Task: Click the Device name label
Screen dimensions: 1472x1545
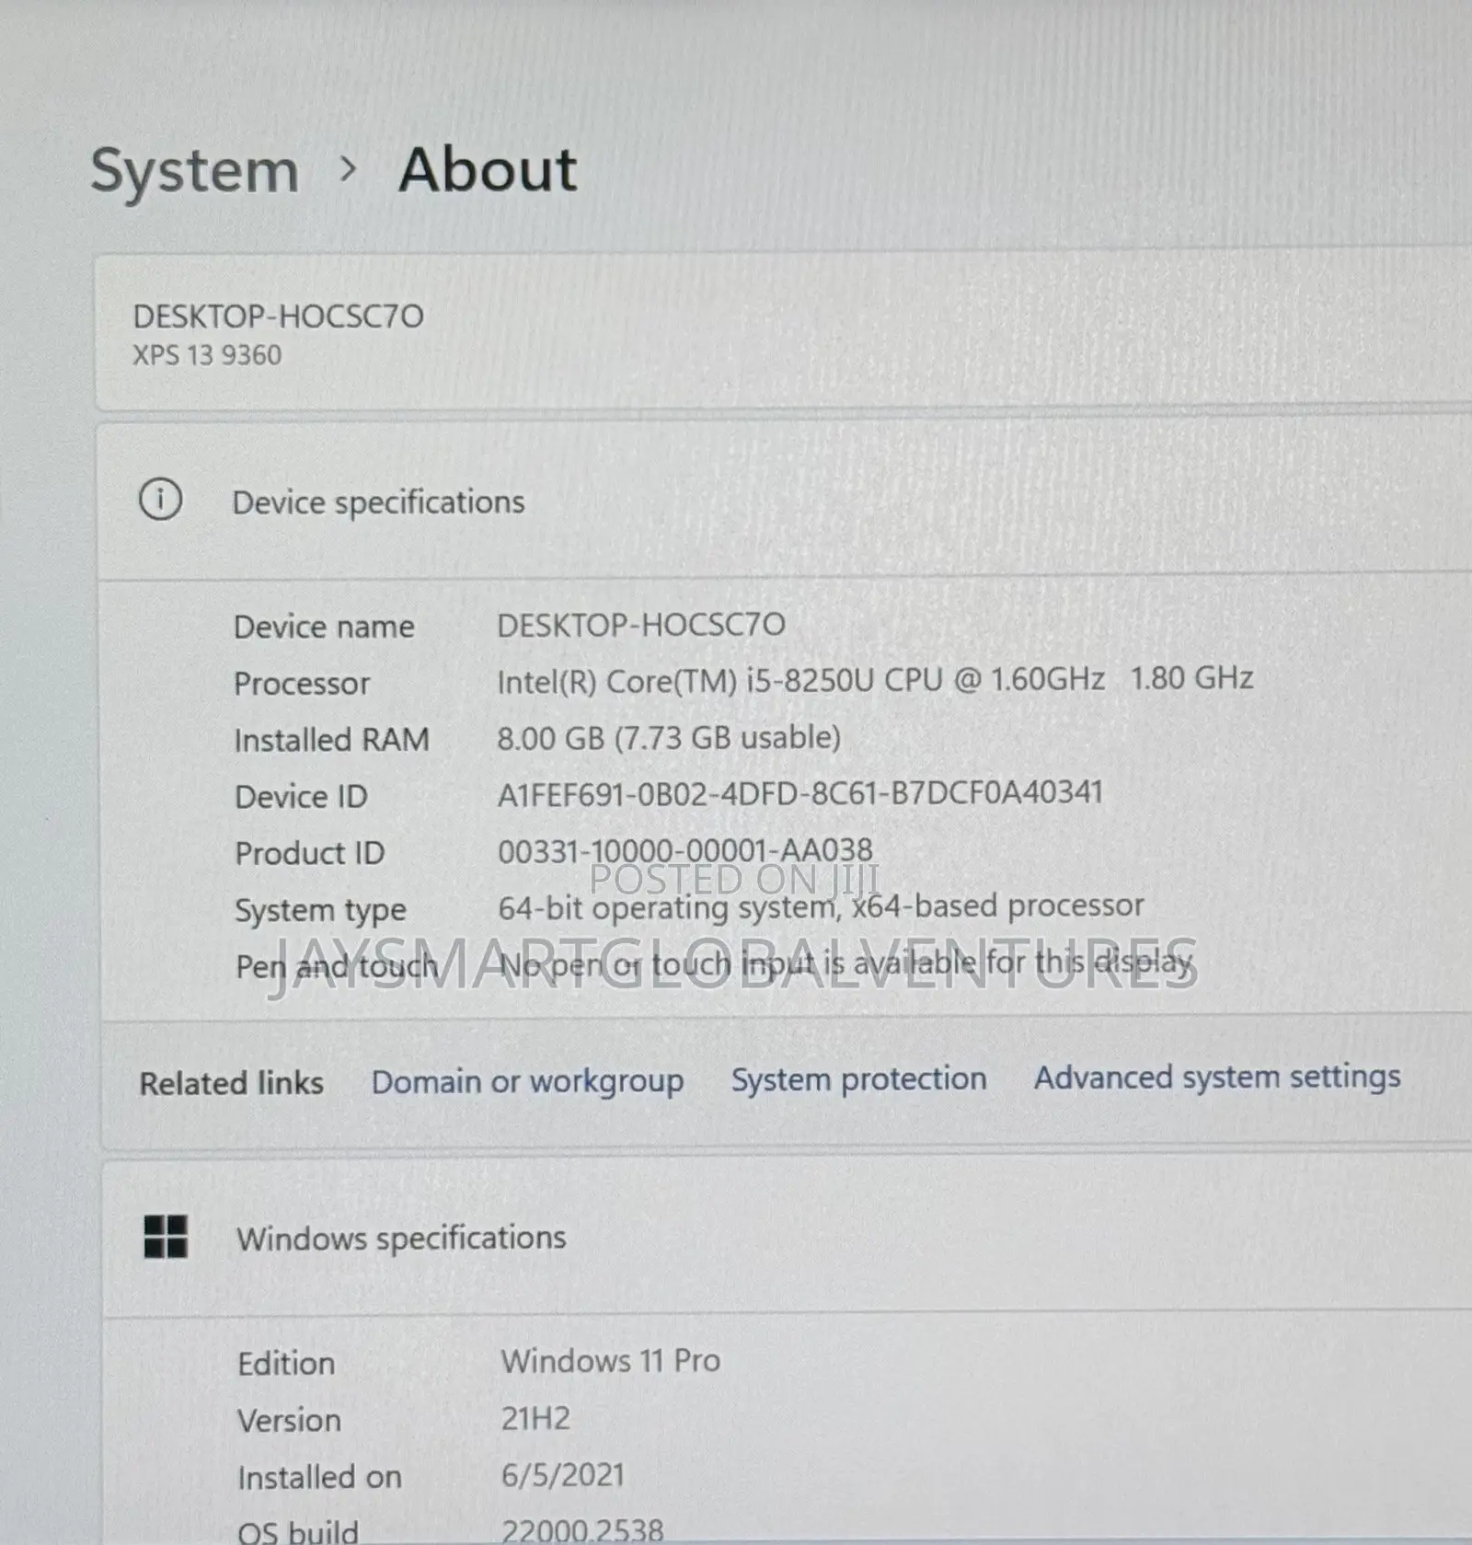Action: coord(324,627)
